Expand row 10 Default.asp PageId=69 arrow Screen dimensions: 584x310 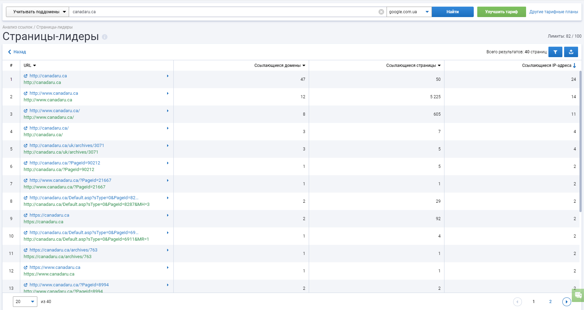168,233
